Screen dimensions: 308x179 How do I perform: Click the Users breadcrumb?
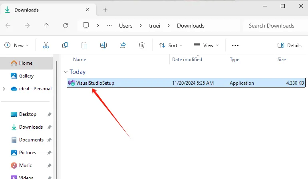point(126,26)
